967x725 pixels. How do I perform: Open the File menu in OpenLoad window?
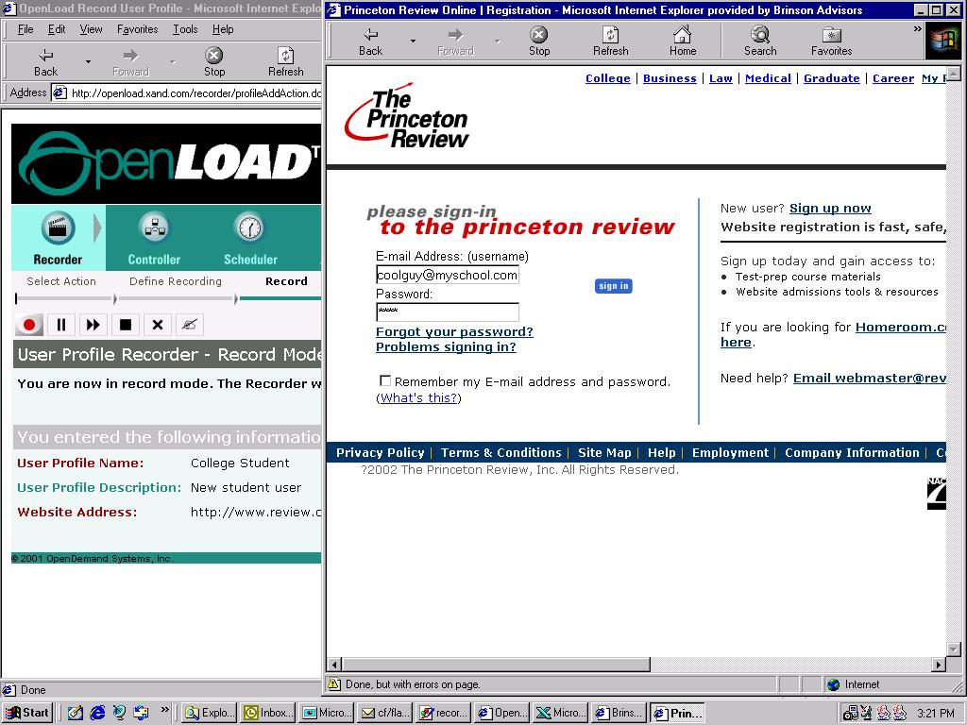(x=25, y=29)
